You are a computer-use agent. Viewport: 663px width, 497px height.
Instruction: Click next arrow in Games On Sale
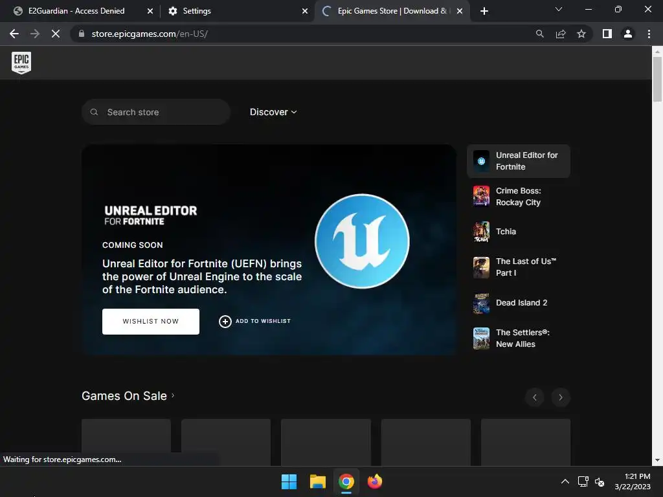coord(561,397)
